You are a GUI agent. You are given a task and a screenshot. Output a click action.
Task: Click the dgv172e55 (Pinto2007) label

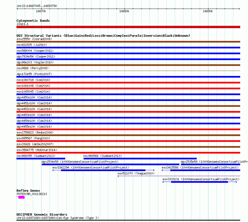click(34, 74)
